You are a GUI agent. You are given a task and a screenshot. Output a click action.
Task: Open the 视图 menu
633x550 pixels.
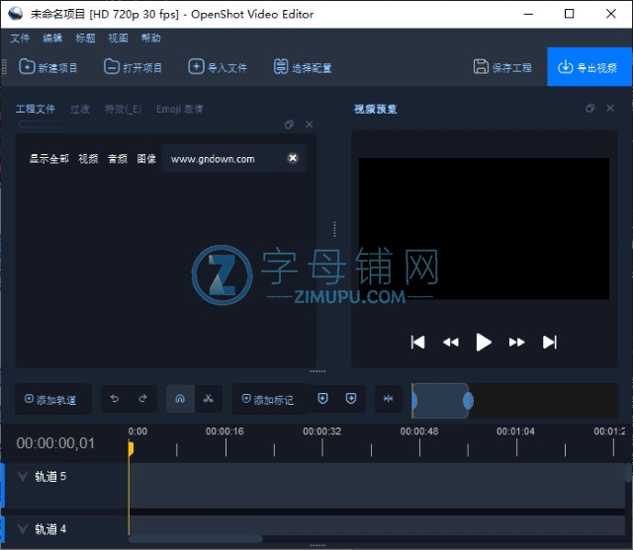coord(118,39)
